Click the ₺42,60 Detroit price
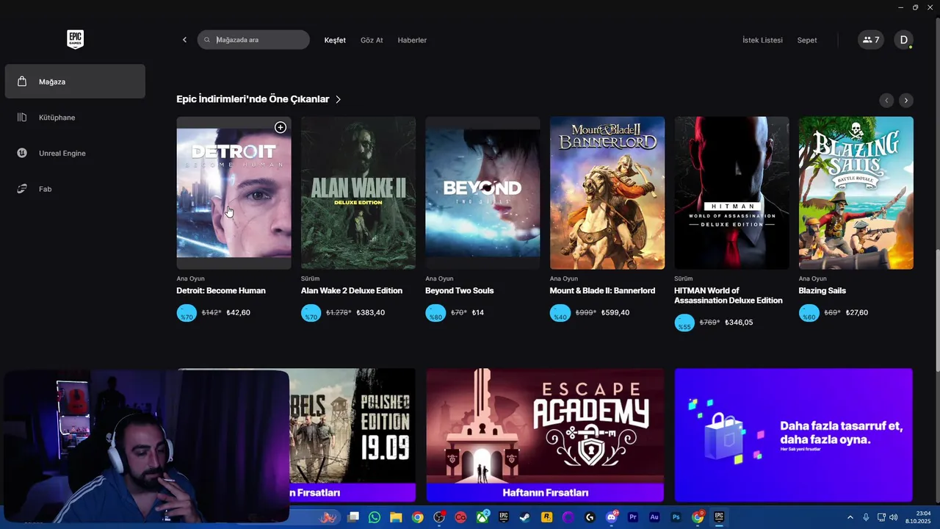940x529 pixels. click(238, 313)
